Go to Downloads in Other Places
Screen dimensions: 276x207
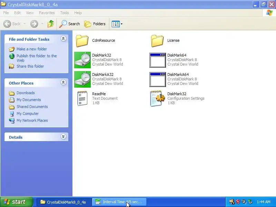[x=26, y=93]
